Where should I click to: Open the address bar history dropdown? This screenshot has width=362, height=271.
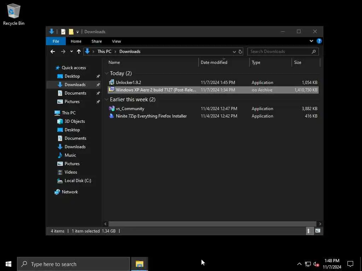pos(234,52)
